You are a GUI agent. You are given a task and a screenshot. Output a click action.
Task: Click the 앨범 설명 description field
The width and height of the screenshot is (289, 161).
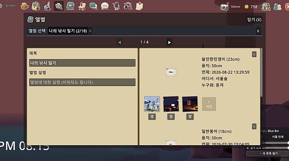(82, 82)
